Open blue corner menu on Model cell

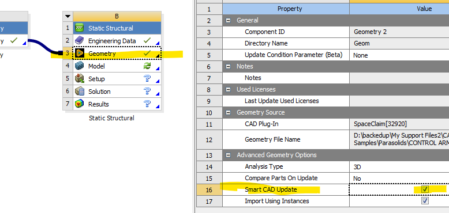coord(158,69)
